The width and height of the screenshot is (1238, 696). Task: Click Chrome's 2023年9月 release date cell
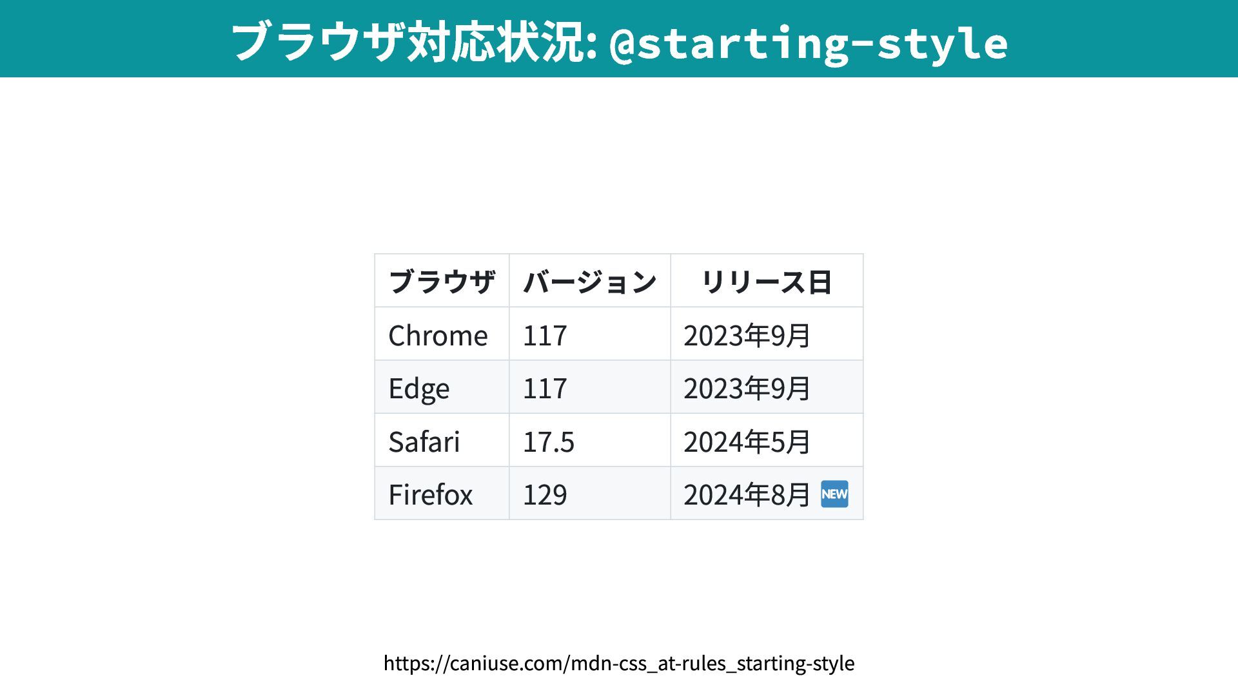746,335
